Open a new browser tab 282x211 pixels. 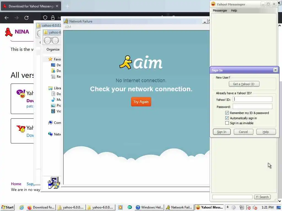click(67, 7)
